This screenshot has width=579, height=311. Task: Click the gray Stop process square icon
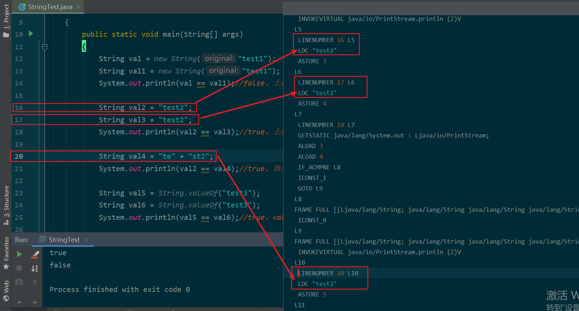tap(19, 268)
